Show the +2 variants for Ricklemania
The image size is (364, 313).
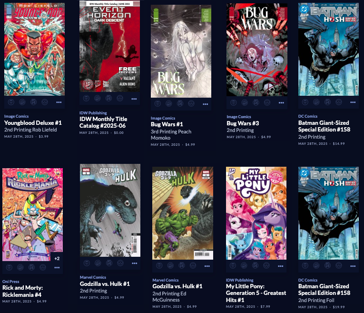(x=57, y=258)
